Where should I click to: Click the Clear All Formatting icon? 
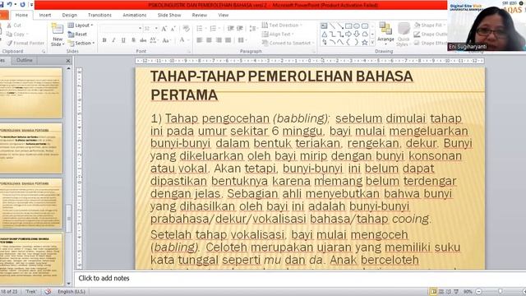coord(187,29)
